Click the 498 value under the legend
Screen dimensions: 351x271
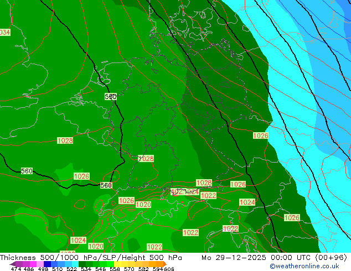(43, 269)
